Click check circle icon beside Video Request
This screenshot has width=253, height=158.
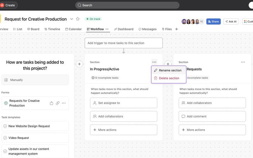pos(5,138)
